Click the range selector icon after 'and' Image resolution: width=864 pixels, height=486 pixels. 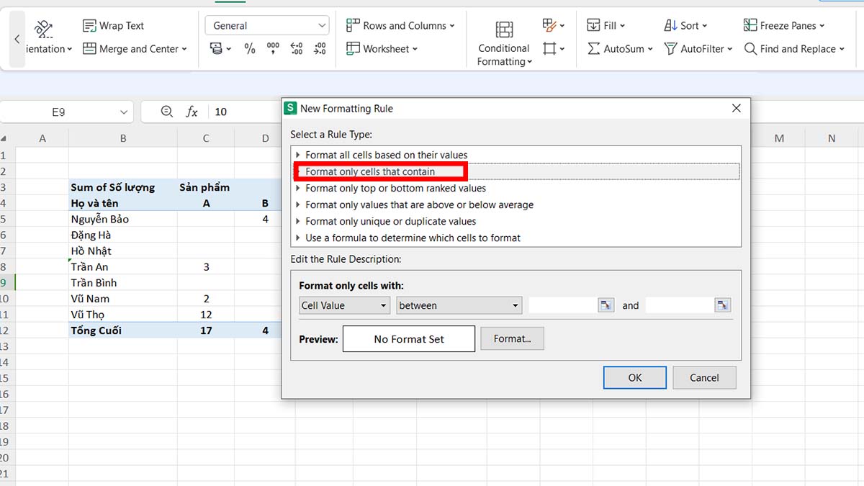click(x=723, y=305)
